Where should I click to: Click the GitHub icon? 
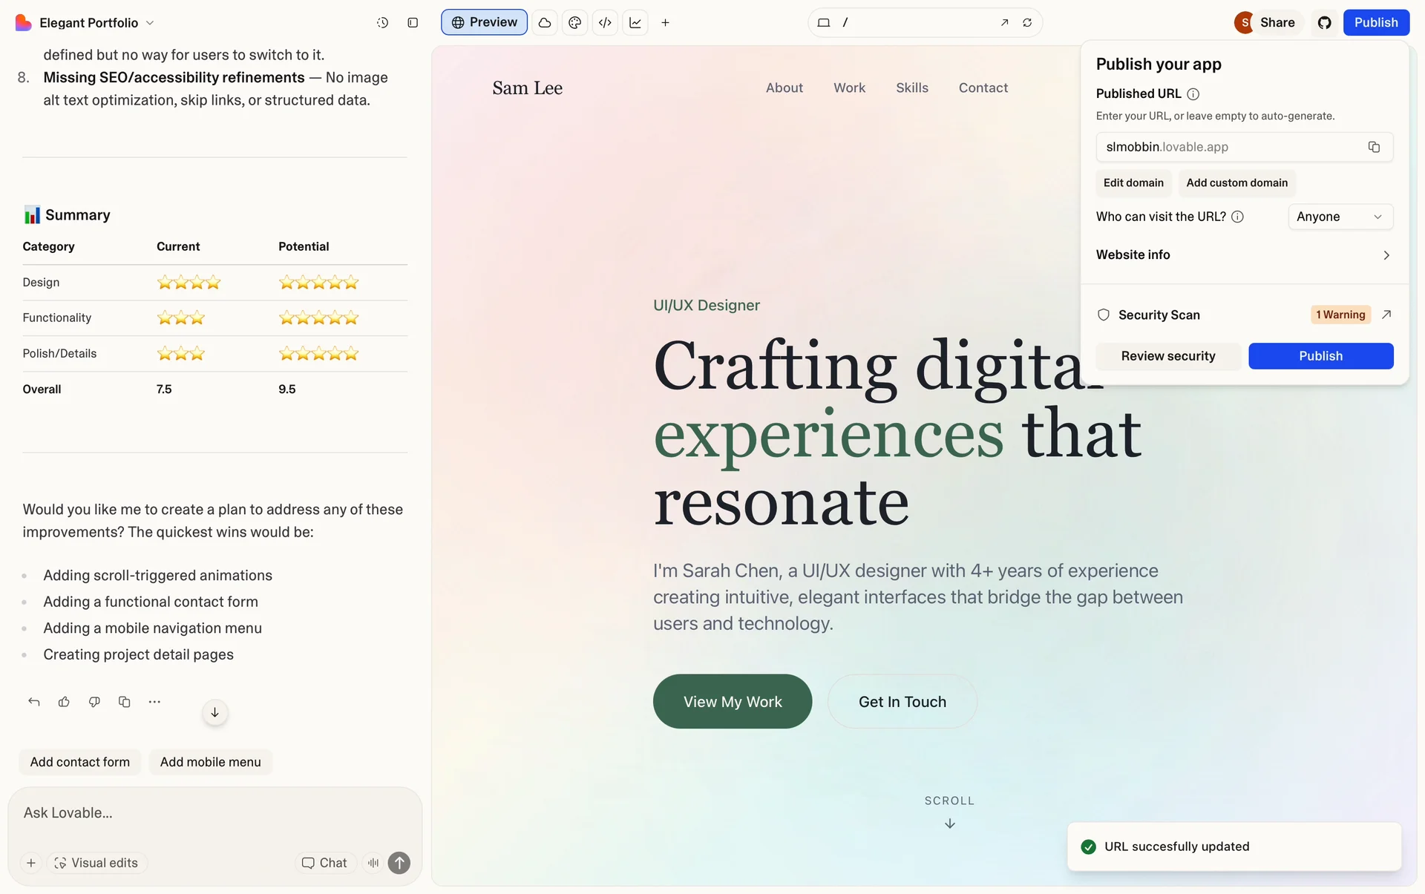[1325, 23]
